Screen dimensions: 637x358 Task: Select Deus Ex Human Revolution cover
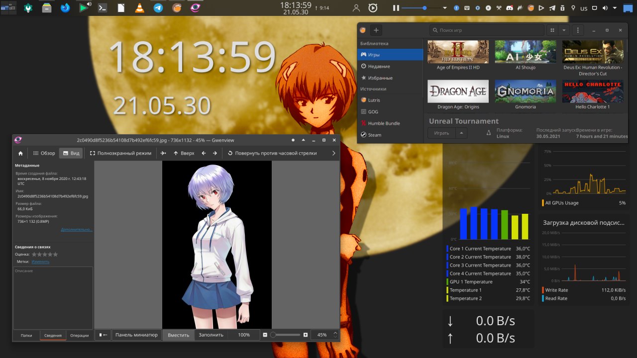[x=593, y=52]
